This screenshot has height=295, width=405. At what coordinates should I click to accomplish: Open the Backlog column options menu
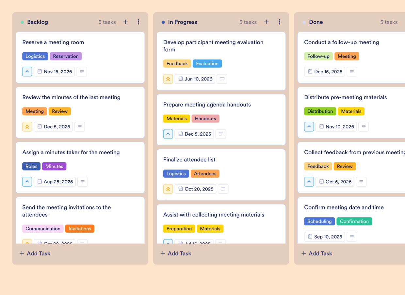pyautogui.click(x=138, y=22)
